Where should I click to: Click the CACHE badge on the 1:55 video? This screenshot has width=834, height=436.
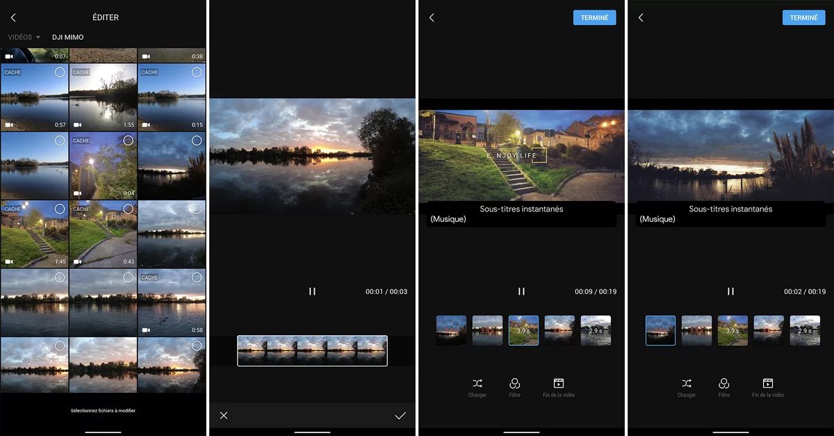tap(81, 72)
